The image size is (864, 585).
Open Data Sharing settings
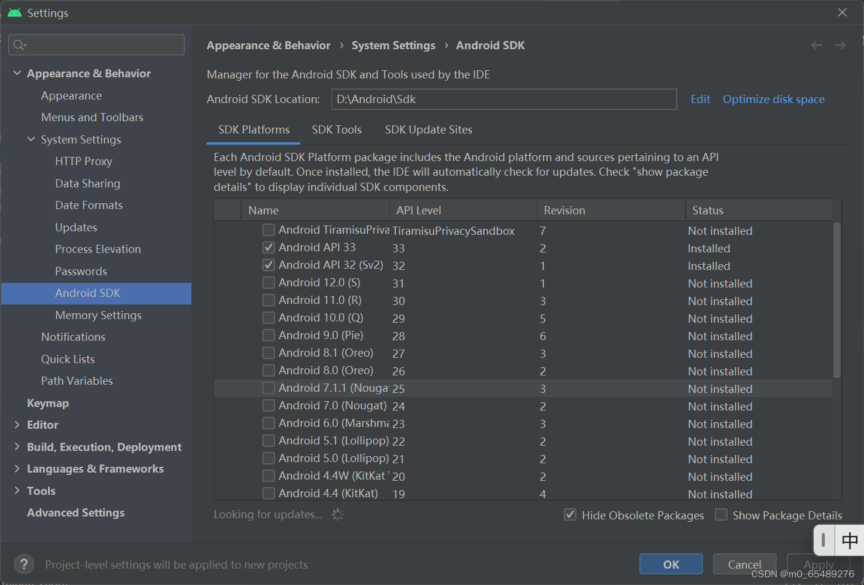point(88,183)
